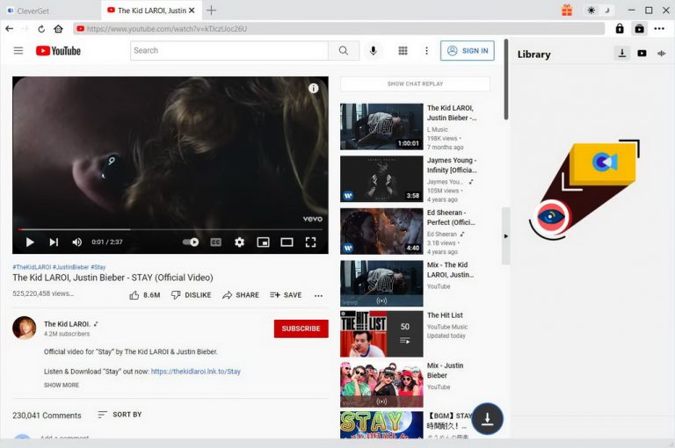Click SAVE to playlist button
This screenshot has width=675, height=448.
pos(286,295)
